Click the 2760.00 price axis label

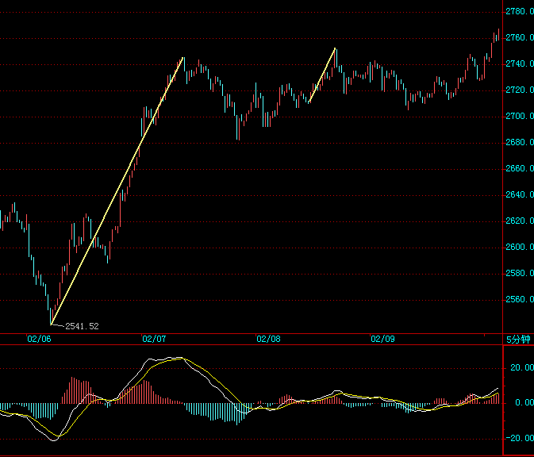coord(519,38)
